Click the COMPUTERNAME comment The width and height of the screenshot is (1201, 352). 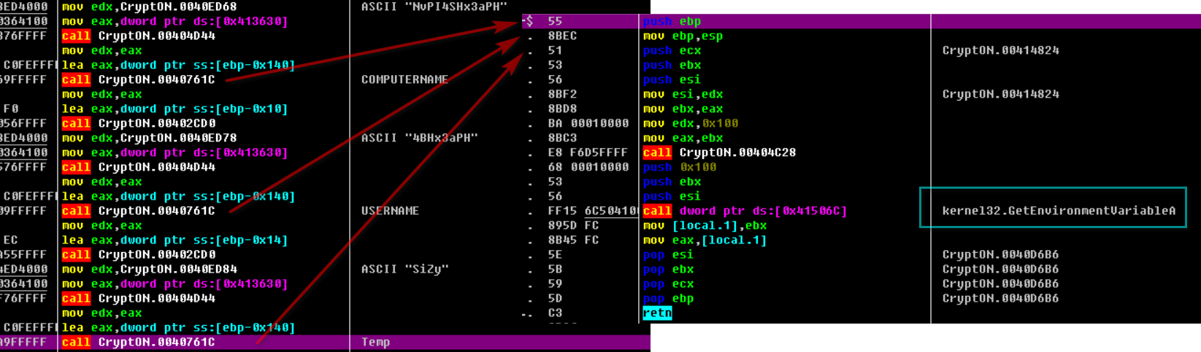click(x=404, y=79)
